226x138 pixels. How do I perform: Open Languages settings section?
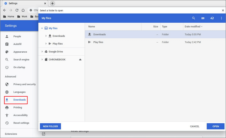[19, 92]
